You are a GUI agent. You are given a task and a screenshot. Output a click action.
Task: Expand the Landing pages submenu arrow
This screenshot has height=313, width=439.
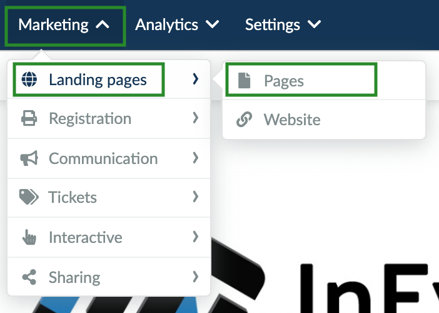196,79
